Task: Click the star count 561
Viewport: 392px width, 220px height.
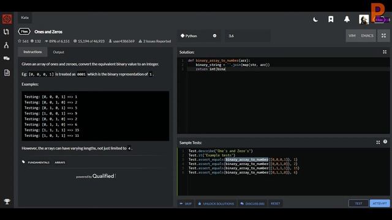Action: (x=23, y=41)
